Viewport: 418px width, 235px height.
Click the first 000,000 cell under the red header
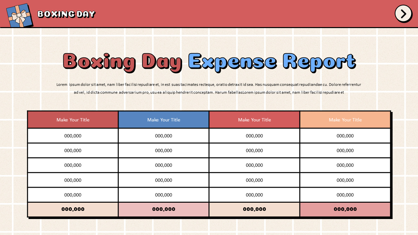pos(73,135)
